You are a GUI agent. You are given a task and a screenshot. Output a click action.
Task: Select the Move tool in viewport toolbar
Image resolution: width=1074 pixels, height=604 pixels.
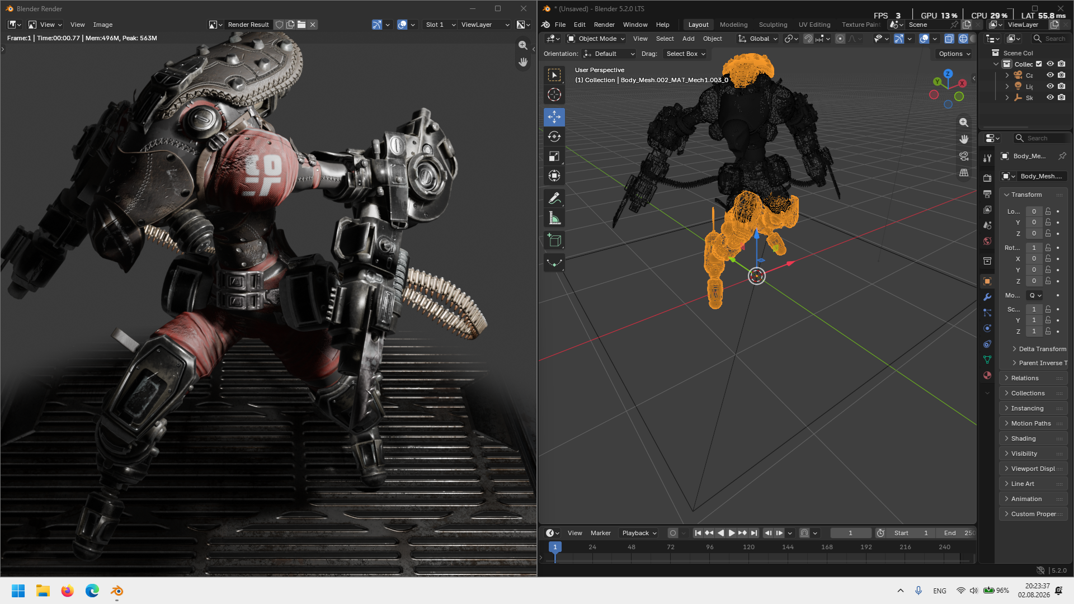click(554, 117)
